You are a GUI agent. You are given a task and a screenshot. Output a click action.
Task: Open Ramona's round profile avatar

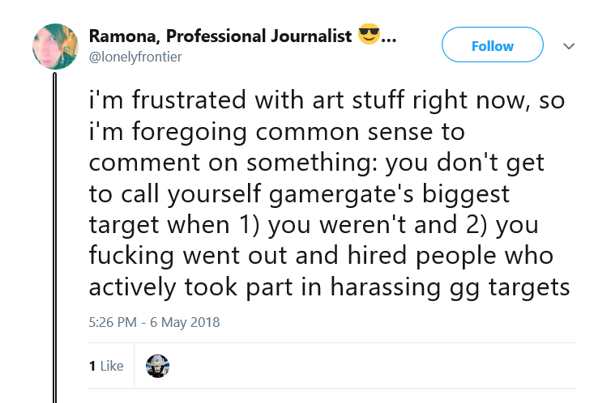(x=55, y=47)
